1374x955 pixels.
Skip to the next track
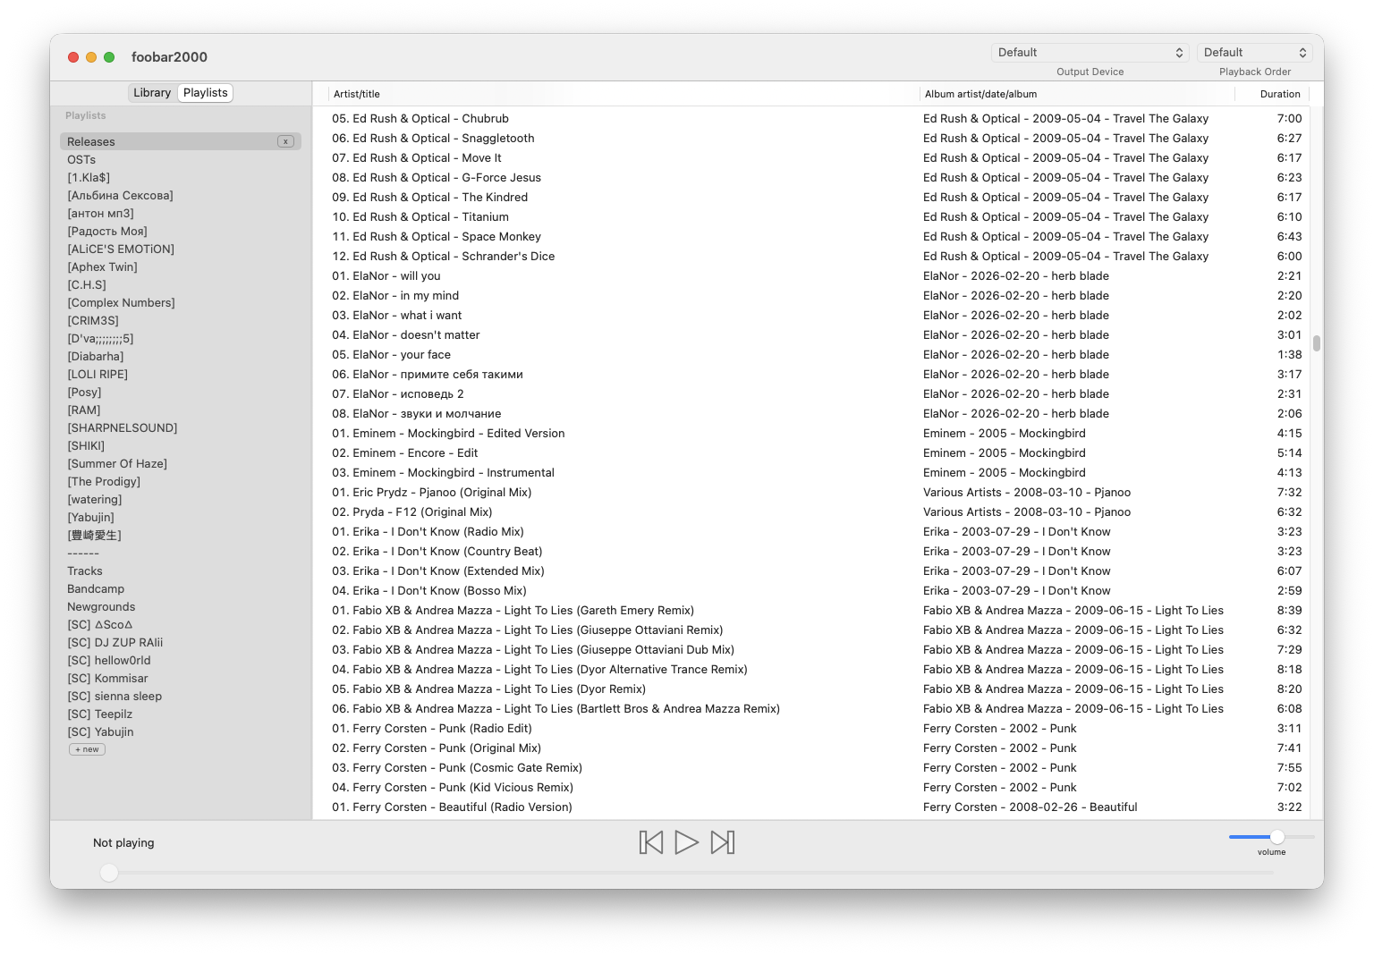tap(723, 842)
